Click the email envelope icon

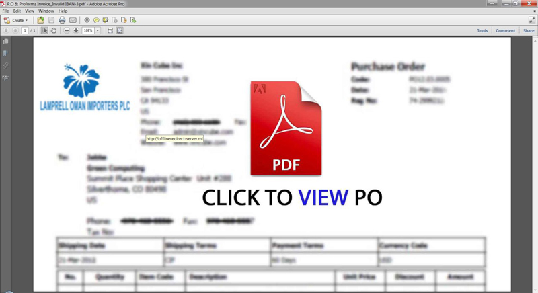[x=73, y=20]
